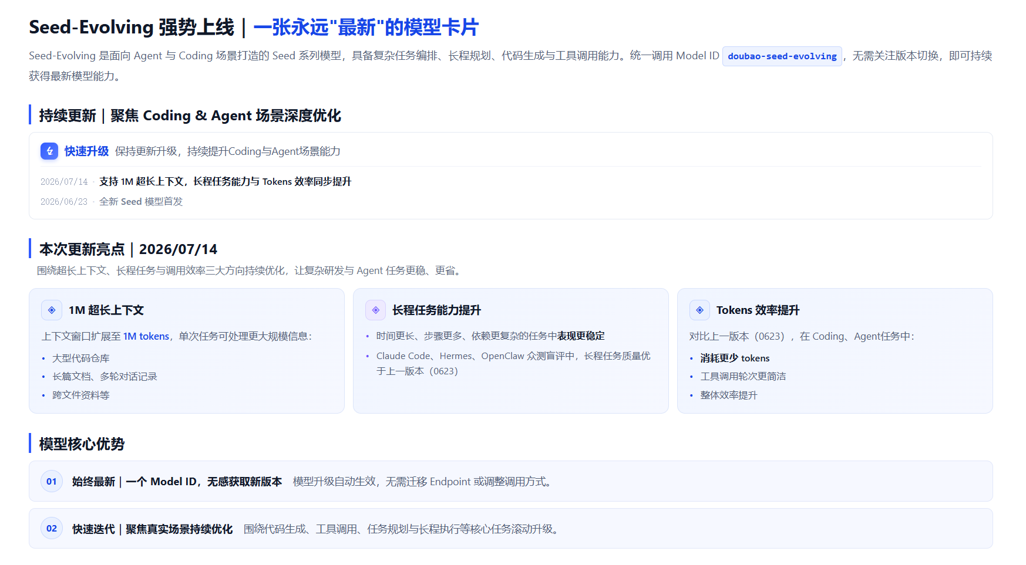This screenshot has width=1026, height=565.
Task: Click the subtitle 围绕超长上下文、长程任务与调用效率三大方向持续优化
Action: click(161, 270)
